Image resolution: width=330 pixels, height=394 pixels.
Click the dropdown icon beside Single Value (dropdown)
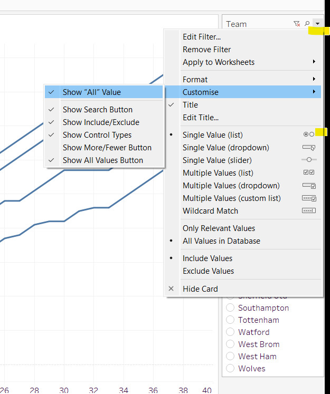pyautogui.click(x=309, y=148)
